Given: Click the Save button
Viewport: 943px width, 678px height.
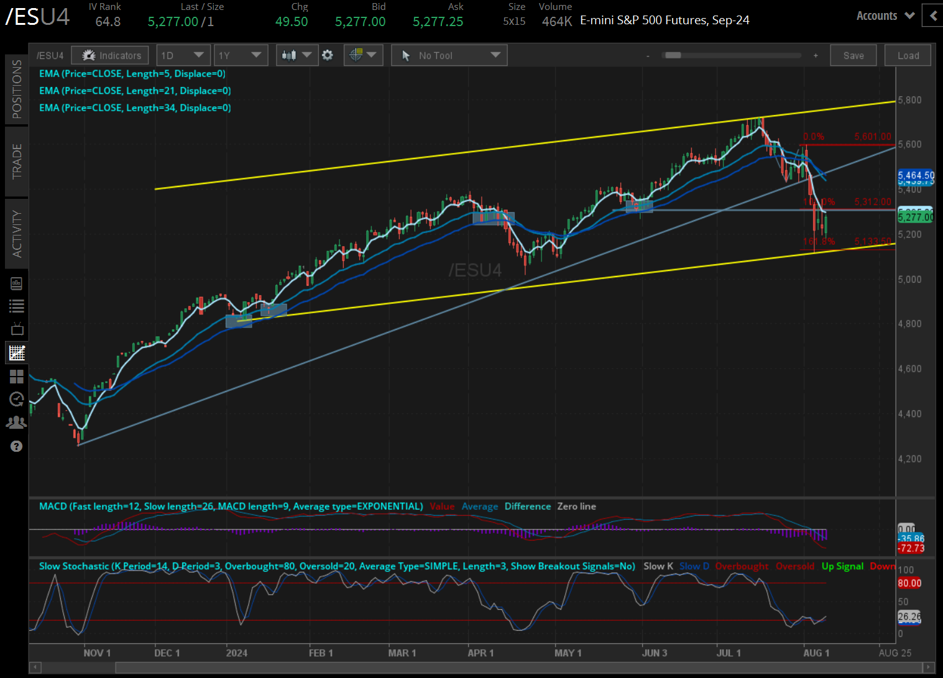Looking at the screenshot, I should (853, 55).
